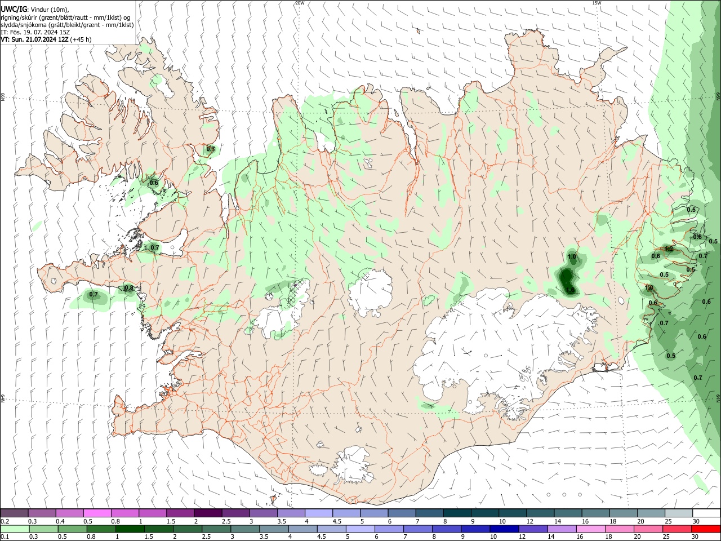The image size is (721, 541).
Task: Click the '20W' longitude label
Action: [x=300, y=3]
